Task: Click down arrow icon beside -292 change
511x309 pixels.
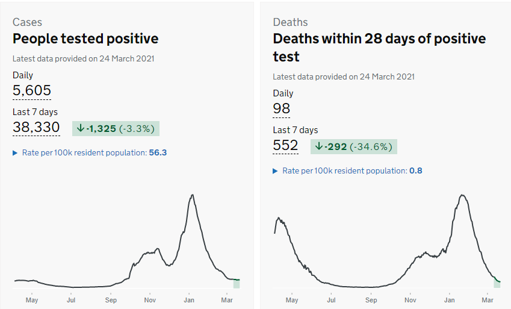Action: (x=319, y=146)
